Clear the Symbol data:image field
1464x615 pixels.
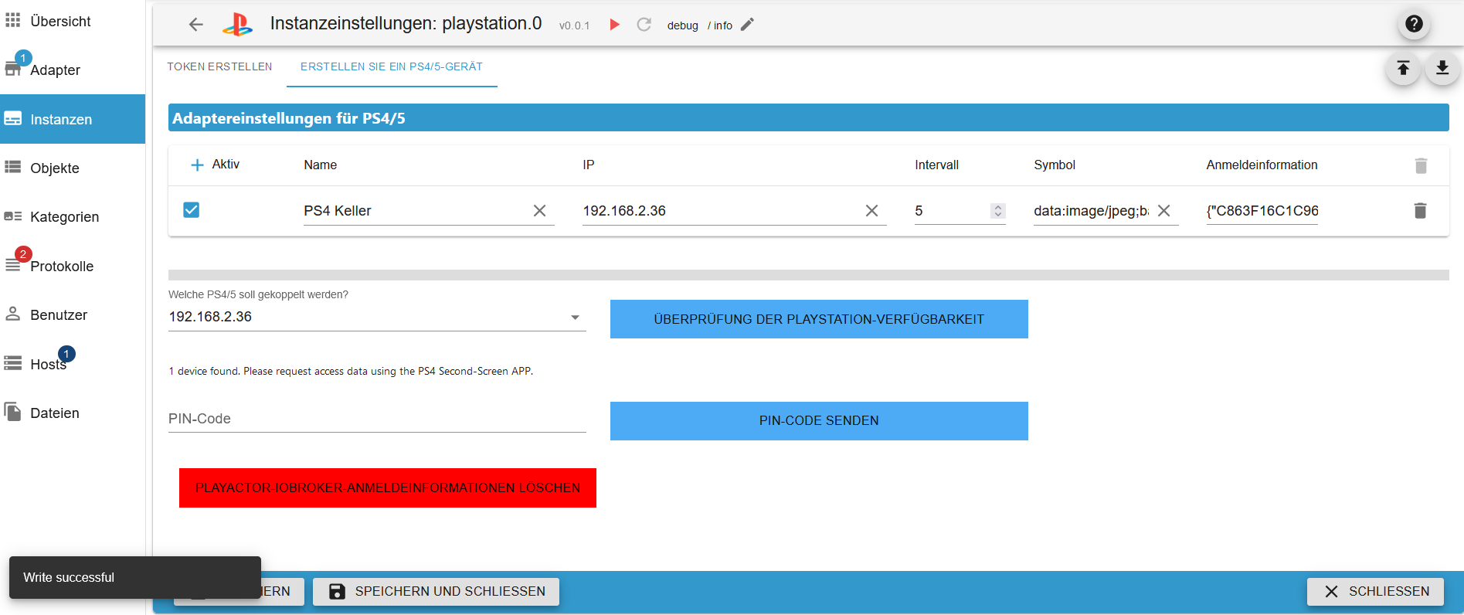click(x=1163, y=210)
